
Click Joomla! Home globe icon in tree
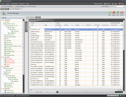(x=5, y=90)
